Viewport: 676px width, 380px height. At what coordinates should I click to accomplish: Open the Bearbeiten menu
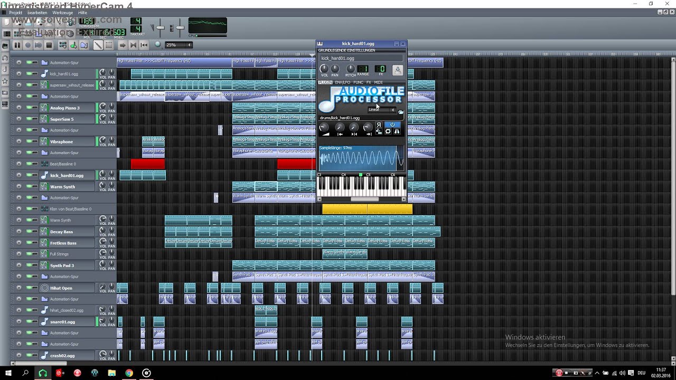tap(37, 12)
